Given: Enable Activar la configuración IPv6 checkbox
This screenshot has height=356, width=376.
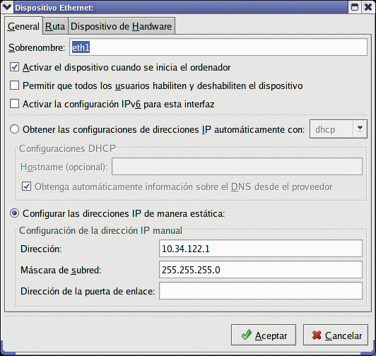Looking at the screenshot, I should [x=14, y=104].
